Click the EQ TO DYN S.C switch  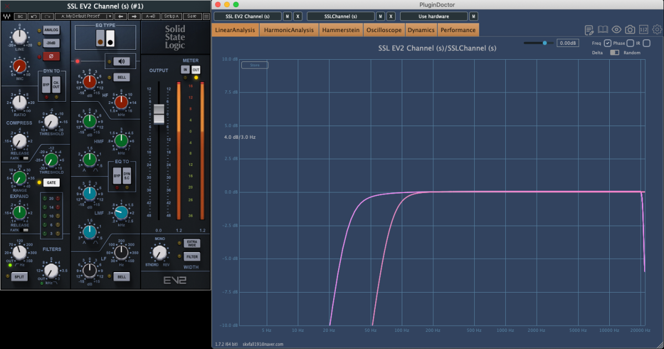pos(127,175)
